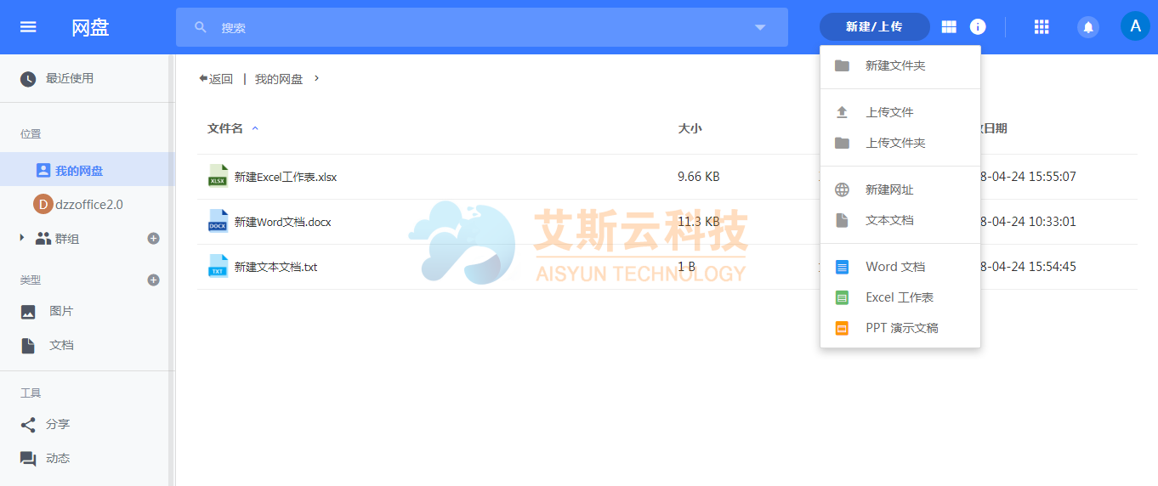Add new group with plus icon
The height and width of the screenshot is (486, 1158).
click(x=154, y=239)
